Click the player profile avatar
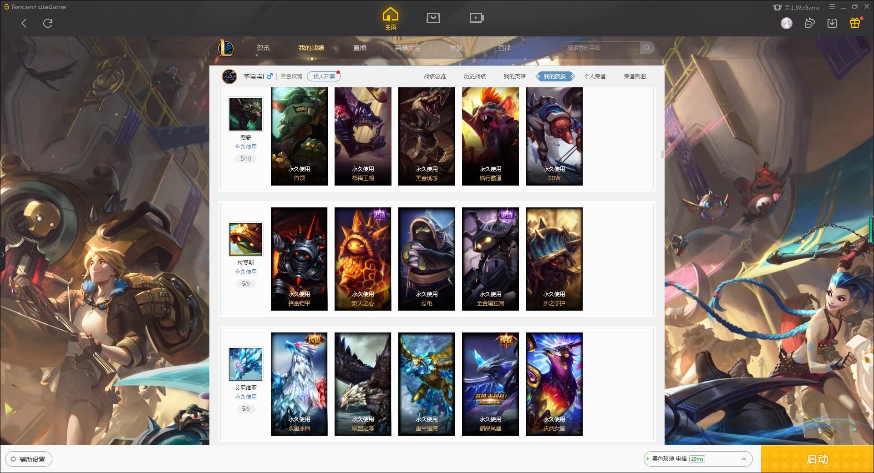Image resolution: width=874 pixels, height=473 pixels. [x=229, y=76]
